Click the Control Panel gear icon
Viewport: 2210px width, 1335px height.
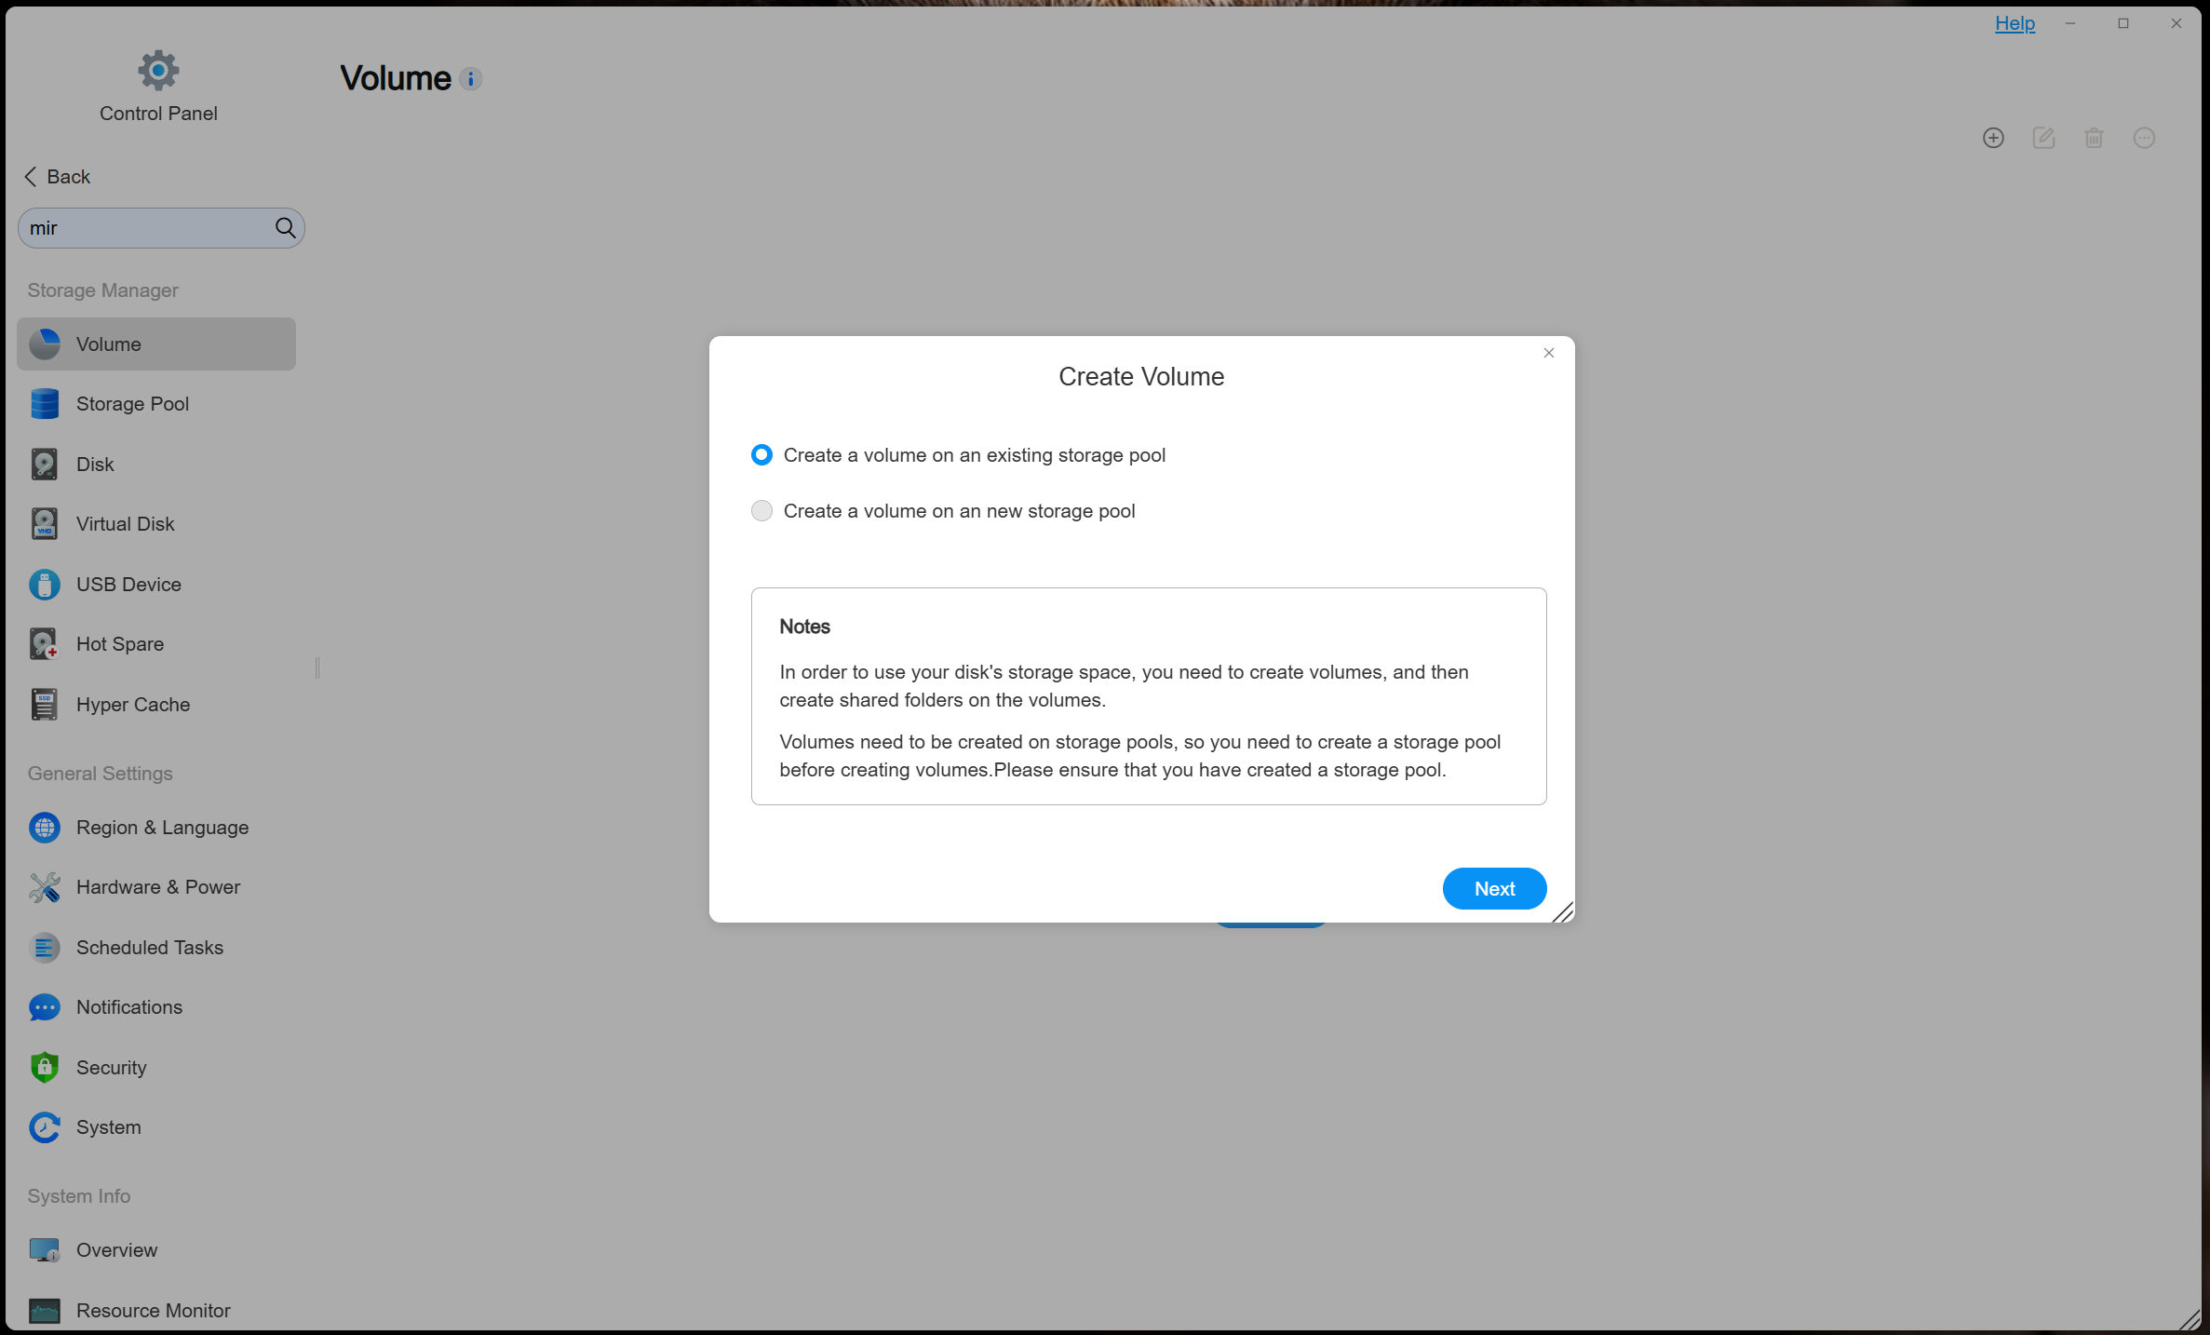[158, 71]
